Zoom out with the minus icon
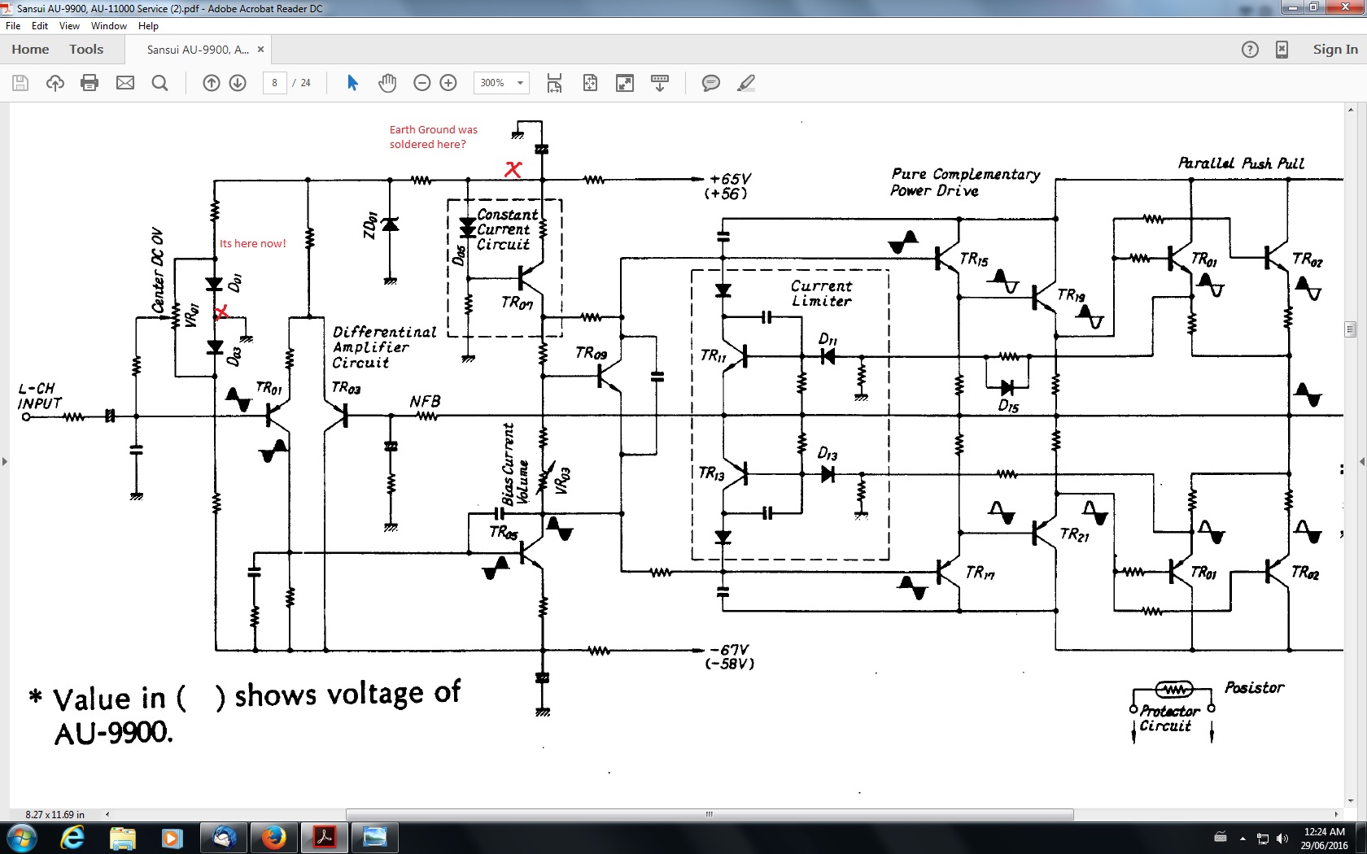The image size is (1367, 854). pyautogui.click(x=422, y=83)
